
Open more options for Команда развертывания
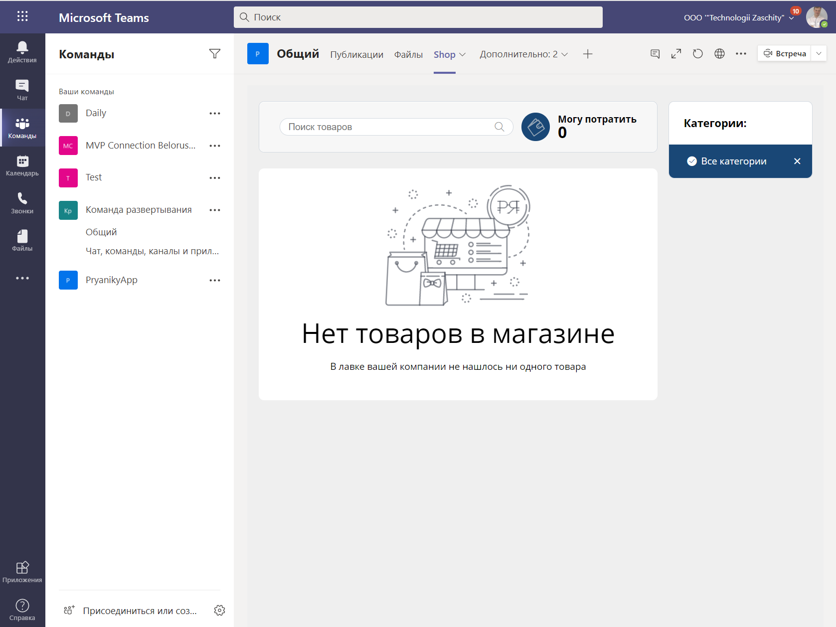(x=215, y=210)
